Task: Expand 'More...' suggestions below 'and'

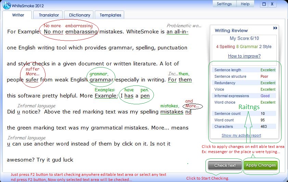Action: [192, 106]
